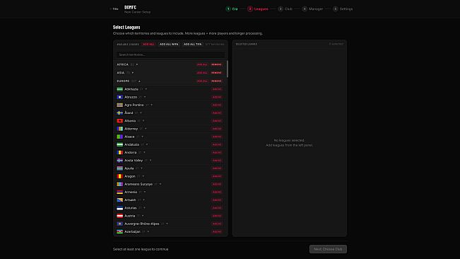Go to the Era setup step
Image resolution: width=460 pixels, height=259 pixels.
click(232, 8)
